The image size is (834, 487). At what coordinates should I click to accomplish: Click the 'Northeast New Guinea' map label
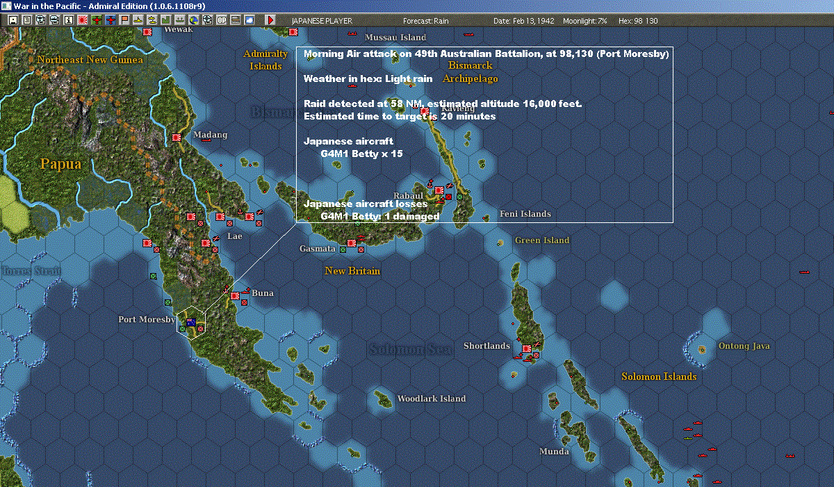coord(90,60)
